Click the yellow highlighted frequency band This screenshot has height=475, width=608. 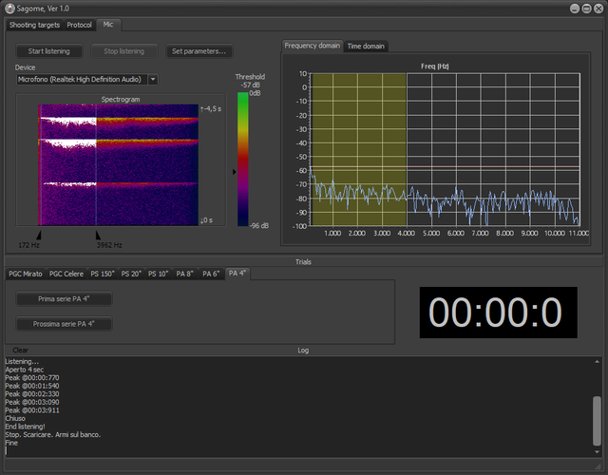point(359,149)
